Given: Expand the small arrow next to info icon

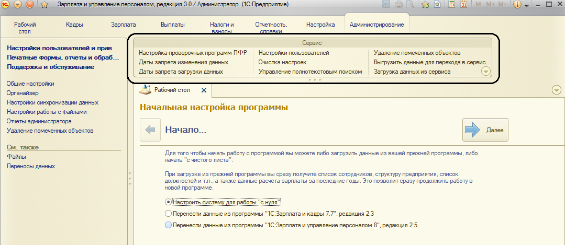Looking at the screenshot, I should pyautogui.click(x=526, y=6).
